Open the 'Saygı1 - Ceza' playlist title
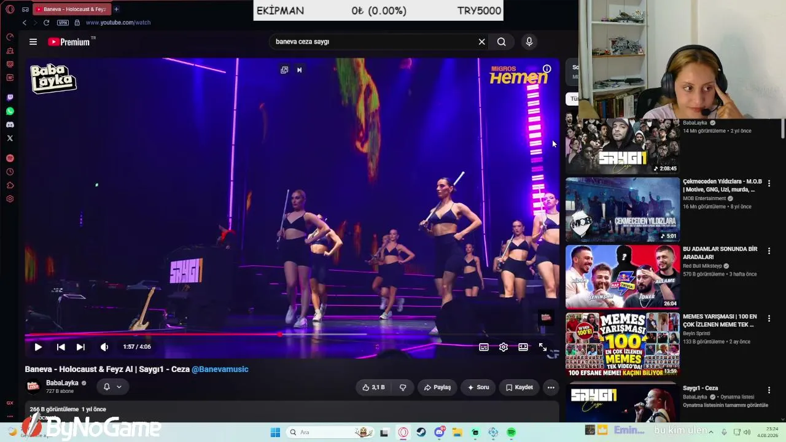 700,388
